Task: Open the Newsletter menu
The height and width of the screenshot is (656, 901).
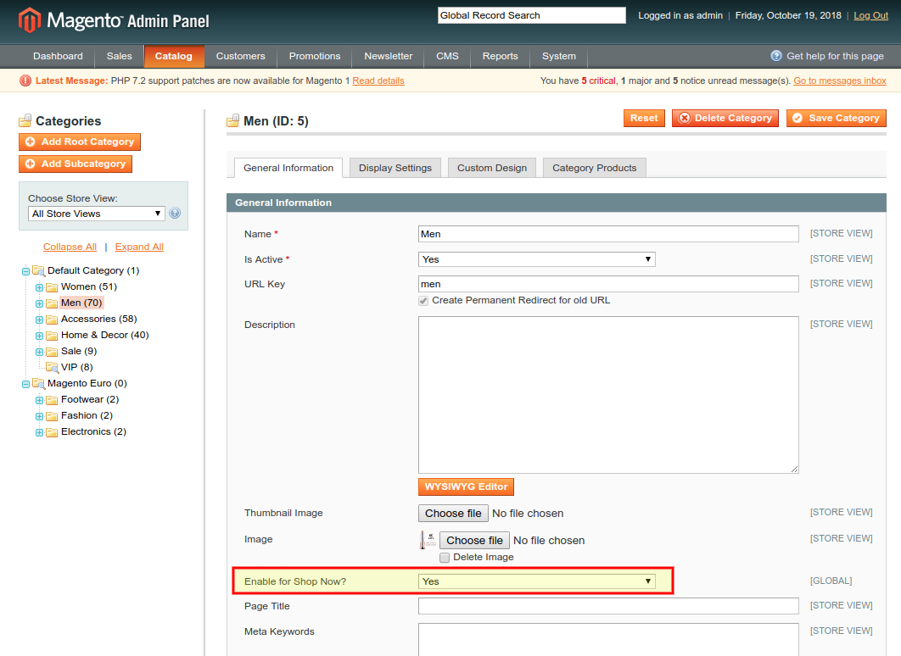Action: click(389, 56)
